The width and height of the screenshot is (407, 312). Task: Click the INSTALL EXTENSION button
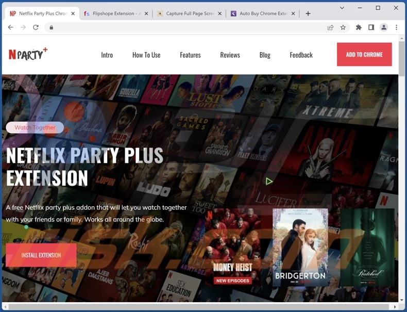coord(41,255)
